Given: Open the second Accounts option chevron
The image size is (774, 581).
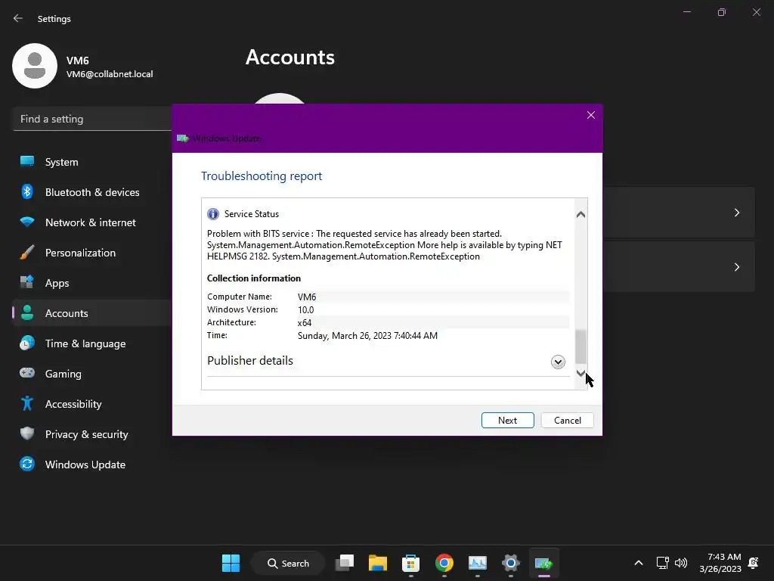Looking at the screenshot, I should tap(736, 267).
